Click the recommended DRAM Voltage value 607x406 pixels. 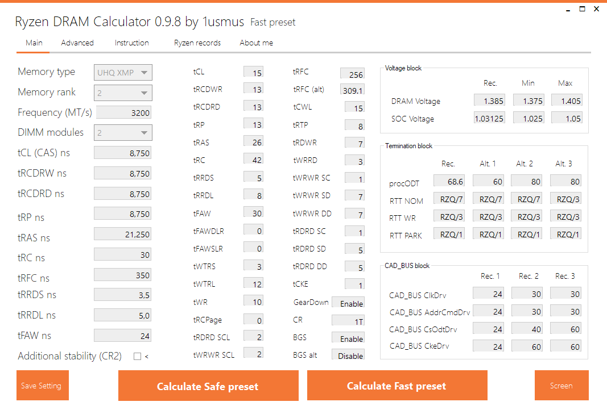coord(490,101)
